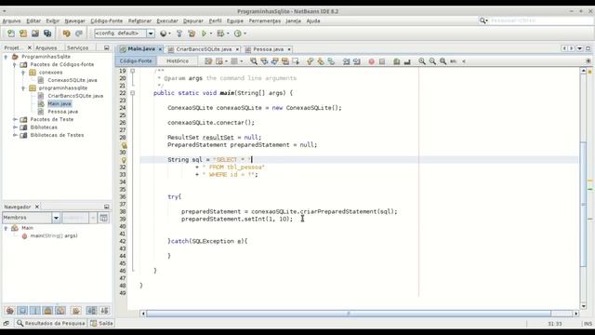Open the Saída output window
Screen dimensions: 595x335
pos(101,323)
